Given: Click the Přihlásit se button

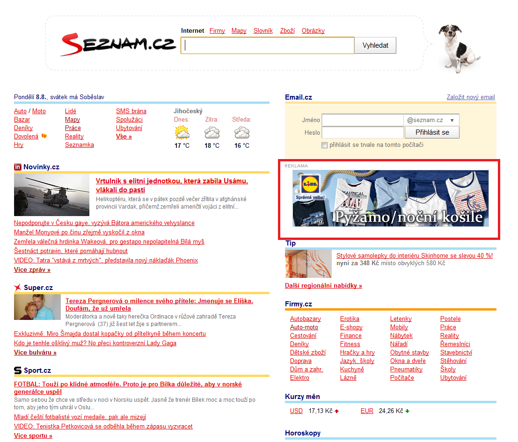Looking at the screenshot, I should 432,132.
